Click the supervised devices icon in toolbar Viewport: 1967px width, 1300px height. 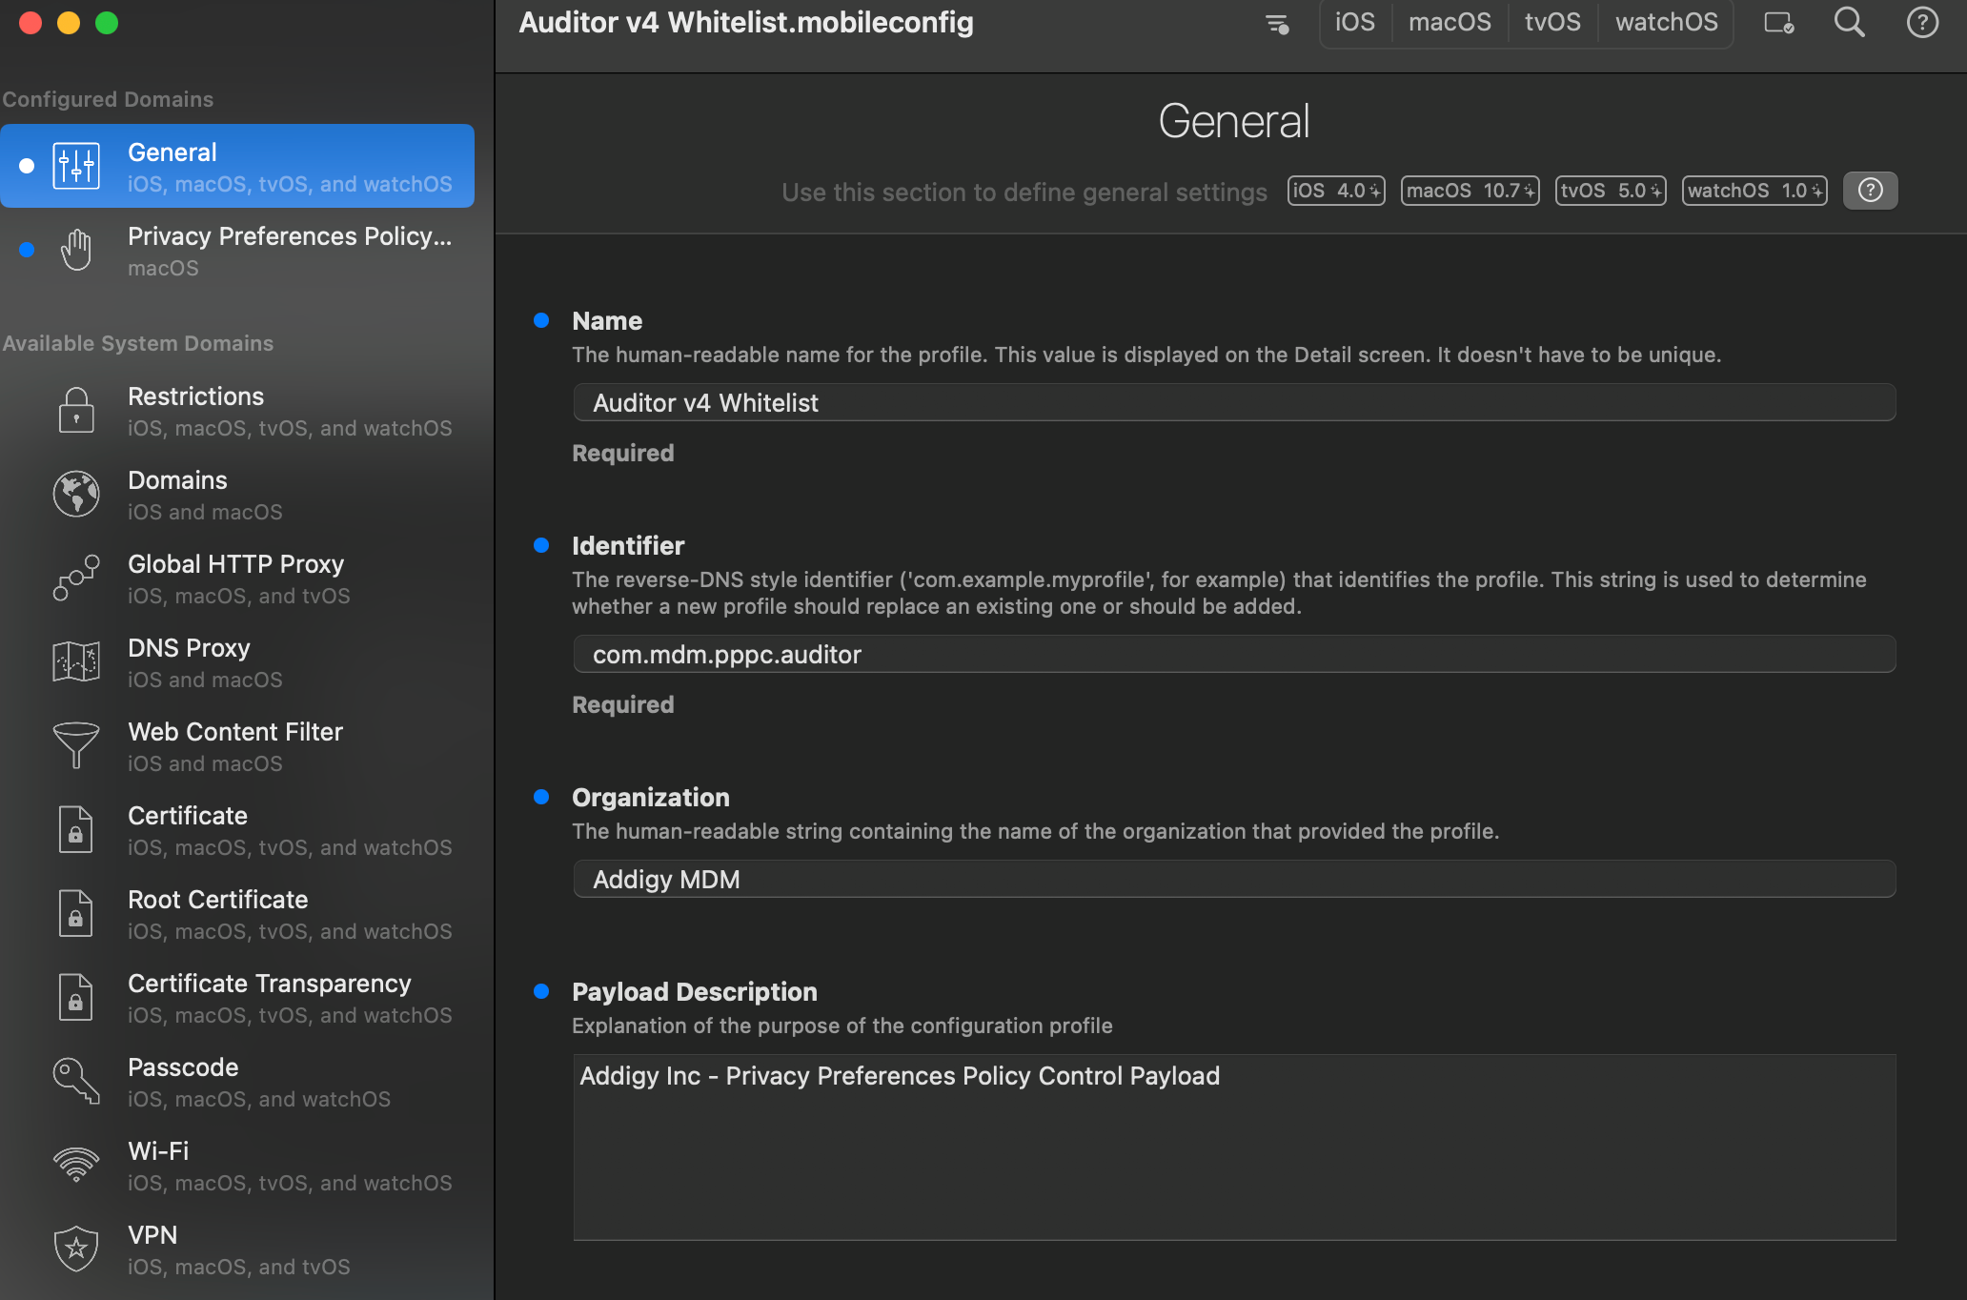pos(1778,24)
